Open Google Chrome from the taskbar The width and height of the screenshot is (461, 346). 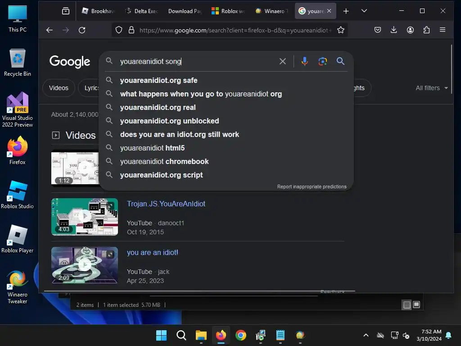click(241, 335)
